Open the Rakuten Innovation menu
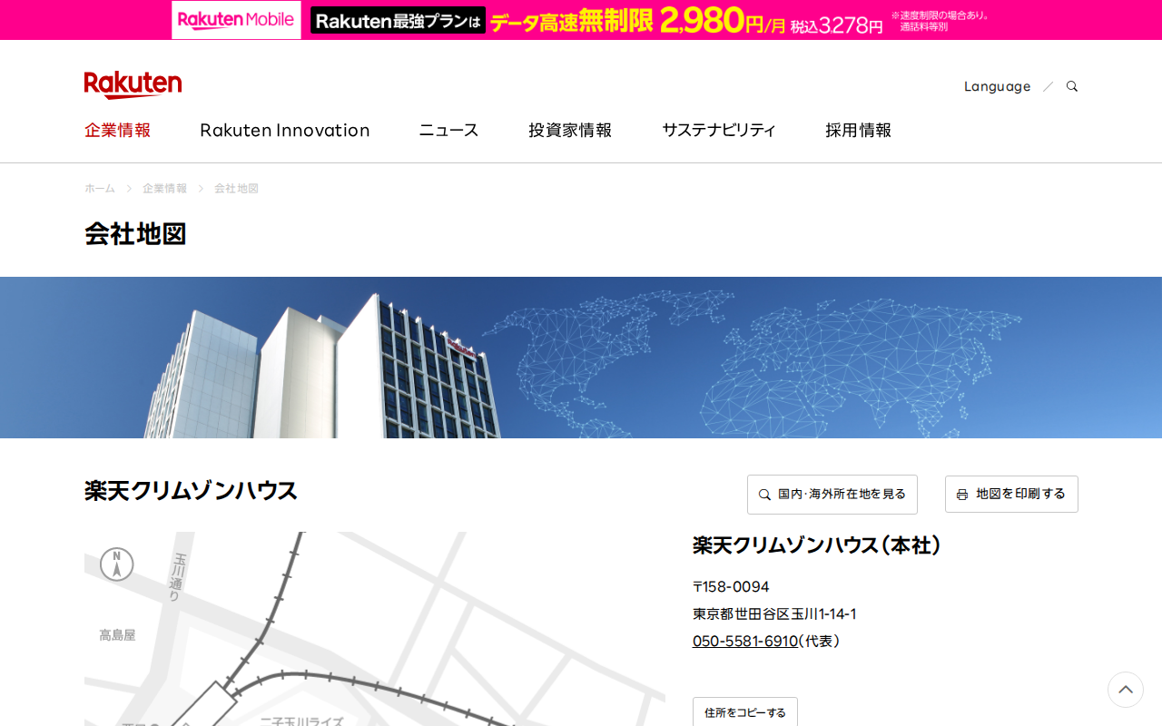This screenshot has width=1162, height=726. [x=285, y=130]
